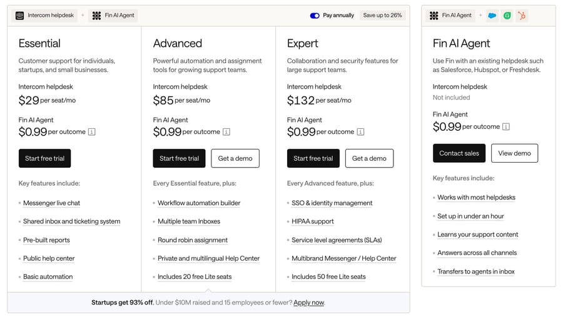Open Transfers to agents in inbox feature
This screenshot has height=319, width=563.
tap(476, 271)
